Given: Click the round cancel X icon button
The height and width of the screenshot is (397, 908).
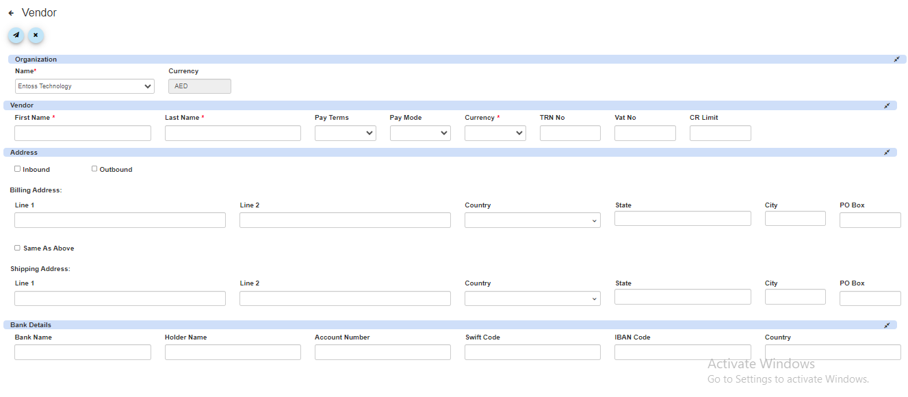Looking at the screenshot, I should coord(36,35).
